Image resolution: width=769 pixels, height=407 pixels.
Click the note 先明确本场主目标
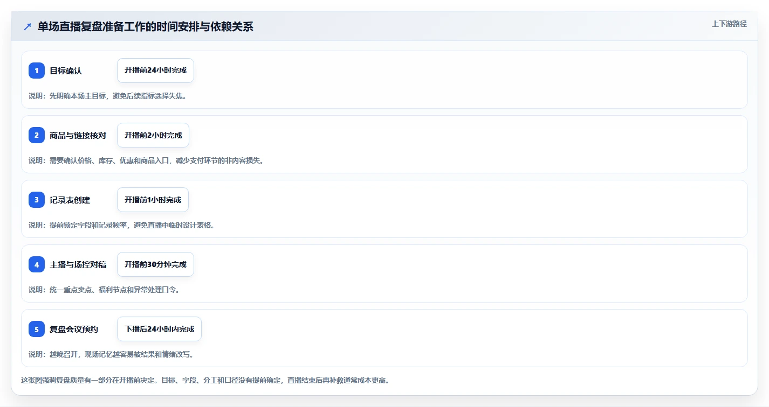108,96
